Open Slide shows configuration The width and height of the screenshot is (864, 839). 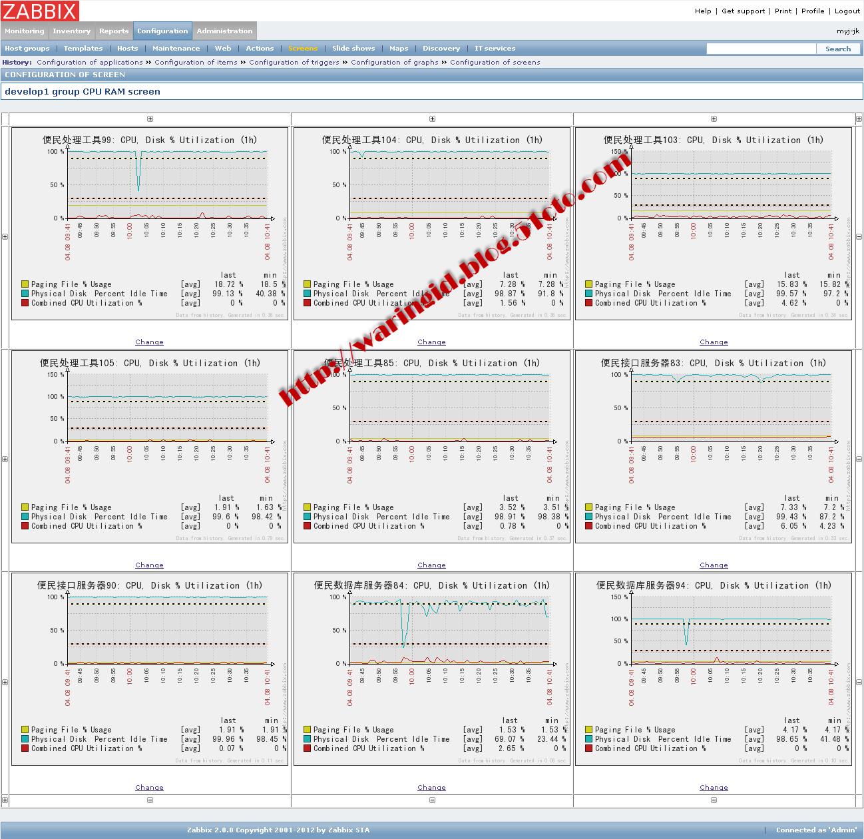tap(353, 49)
